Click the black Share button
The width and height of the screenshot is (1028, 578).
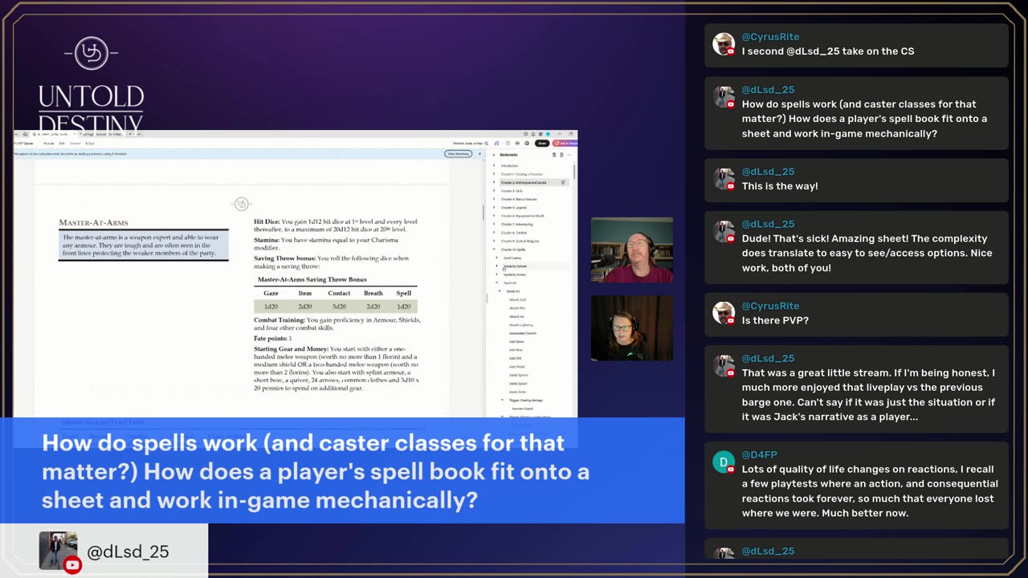542,143
